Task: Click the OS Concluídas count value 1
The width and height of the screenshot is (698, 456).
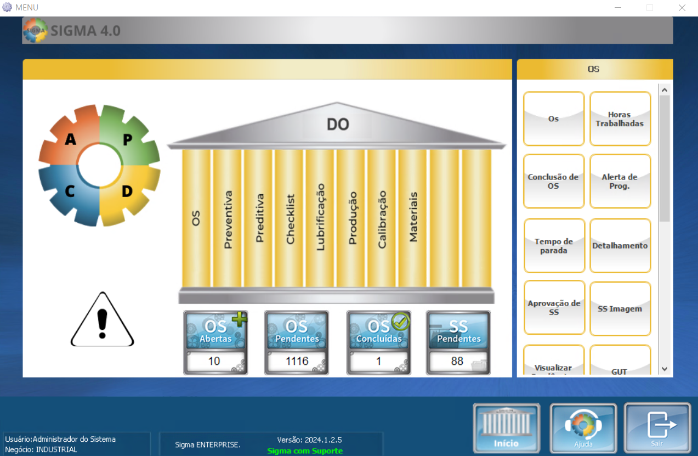Action: [x=378, y=361]
